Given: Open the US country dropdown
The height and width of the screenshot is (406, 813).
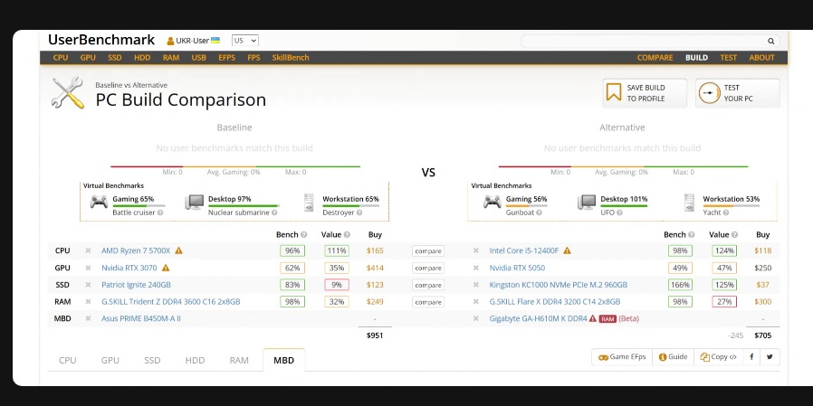Looking at the screenshot, I should 245,41.
